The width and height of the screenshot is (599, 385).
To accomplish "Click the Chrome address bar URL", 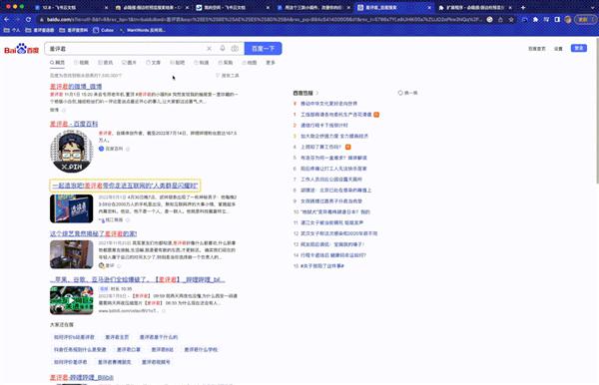I will coord(264,20).
